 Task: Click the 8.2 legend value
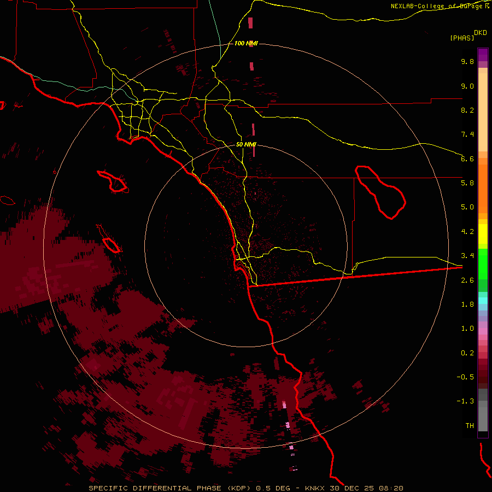click(467, 110)
